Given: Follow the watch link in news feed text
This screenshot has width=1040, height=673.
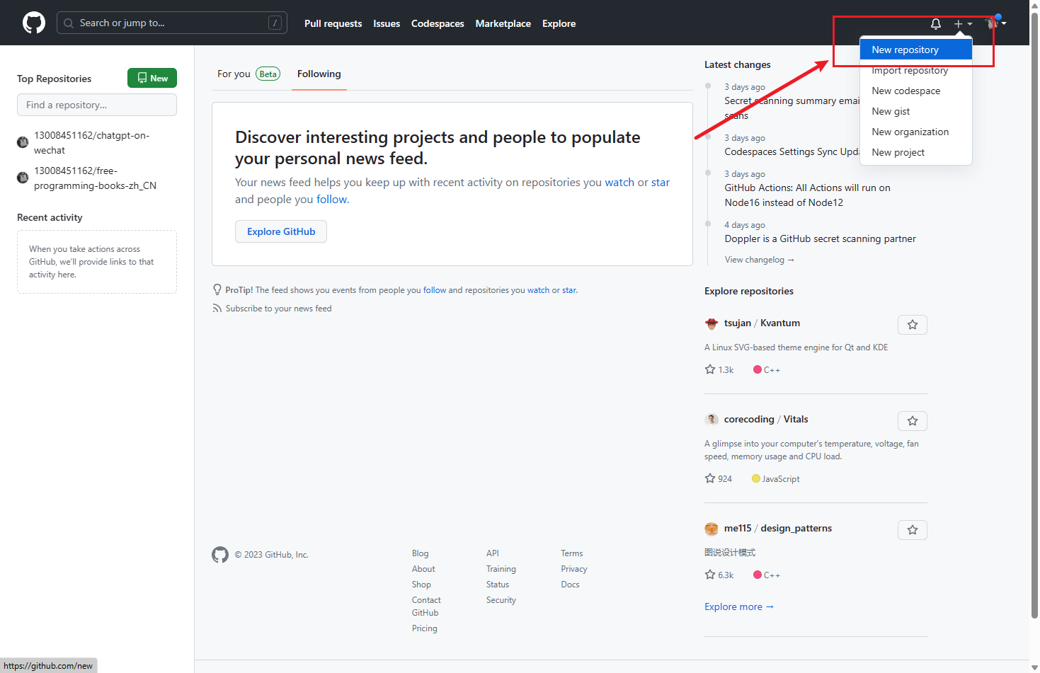Looking at the screenshot, I should coord(619,182).
